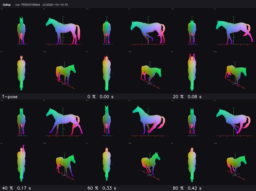Click the T-pose caption label

pos(10,97)
